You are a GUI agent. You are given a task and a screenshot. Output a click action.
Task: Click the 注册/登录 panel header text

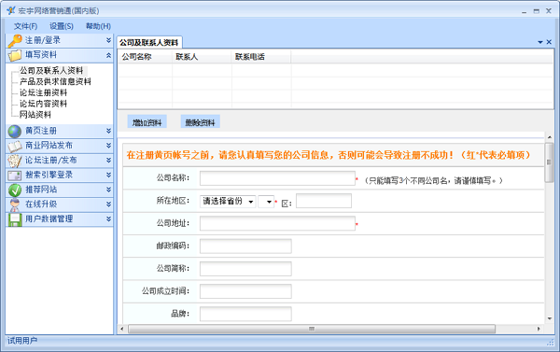(x=43, y=40)
